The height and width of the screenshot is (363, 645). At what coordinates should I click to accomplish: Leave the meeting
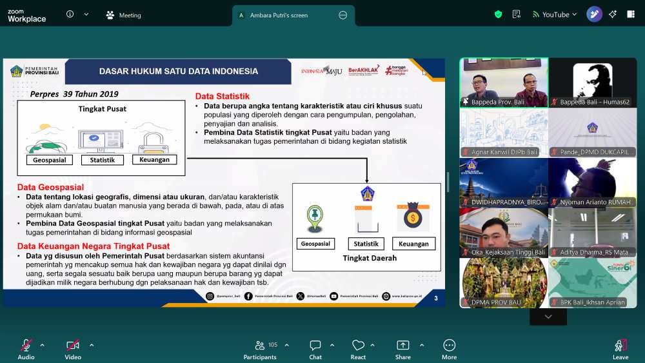tap(620, 350)
